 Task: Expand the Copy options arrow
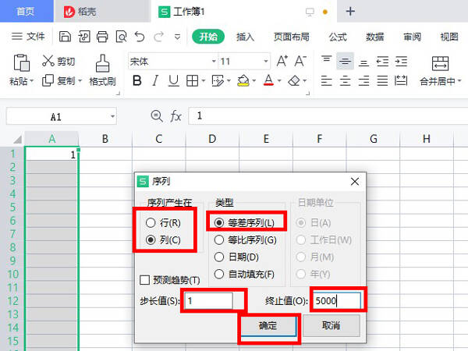pos(80,81)
